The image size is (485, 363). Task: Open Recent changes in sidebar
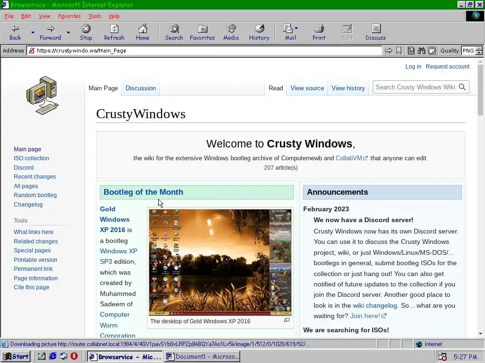pos(35,177)
